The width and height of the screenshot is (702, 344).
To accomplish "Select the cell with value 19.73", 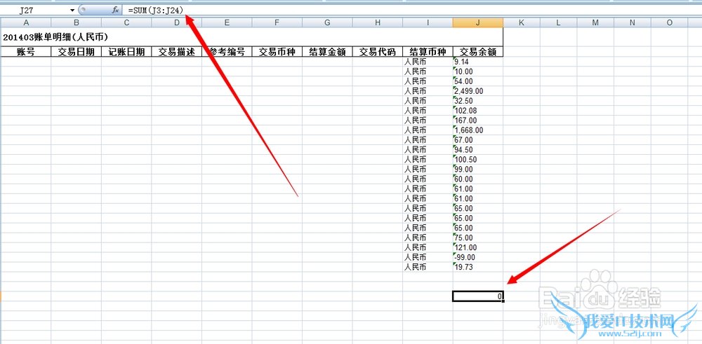I will (x=477, y=267).
